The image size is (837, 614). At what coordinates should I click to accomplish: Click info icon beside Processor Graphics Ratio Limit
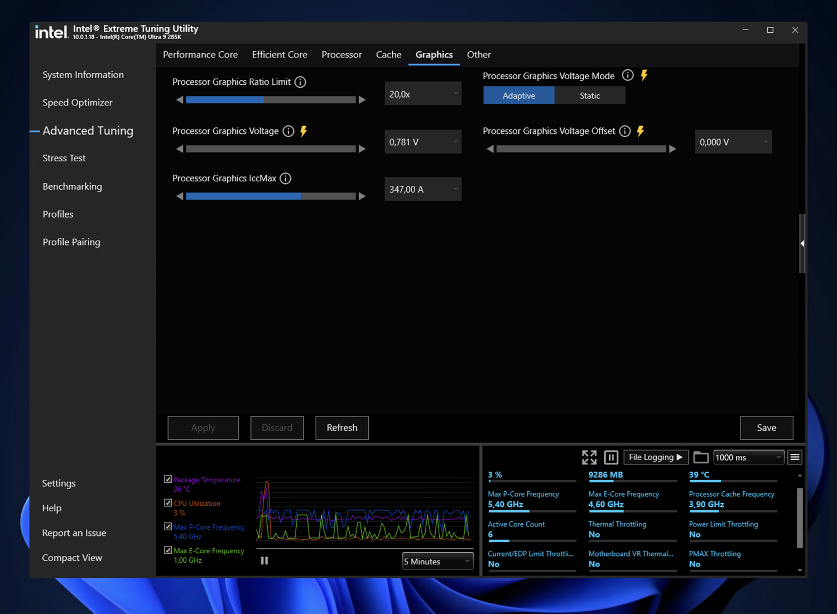click(300, 82)
